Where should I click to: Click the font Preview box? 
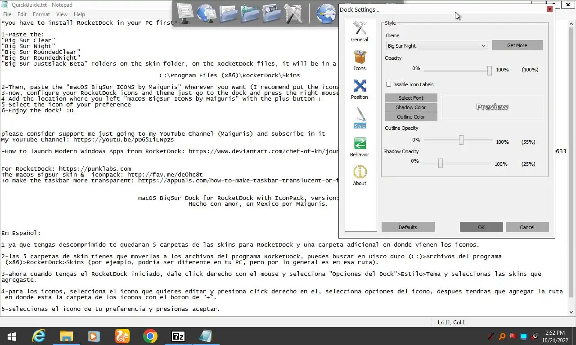pyautogui.click(x=492, y=107)
